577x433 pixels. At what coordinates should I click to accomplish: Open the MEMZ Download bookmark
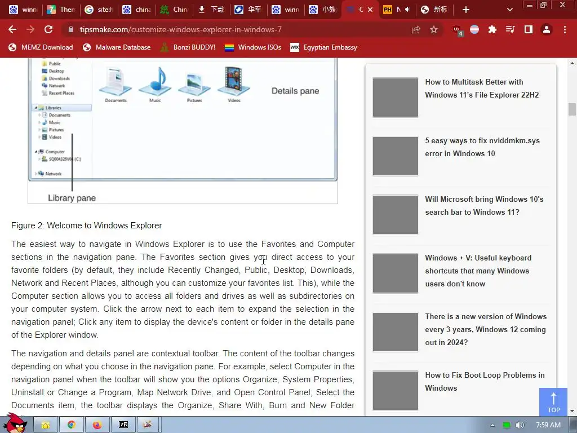tap(41, 47)
